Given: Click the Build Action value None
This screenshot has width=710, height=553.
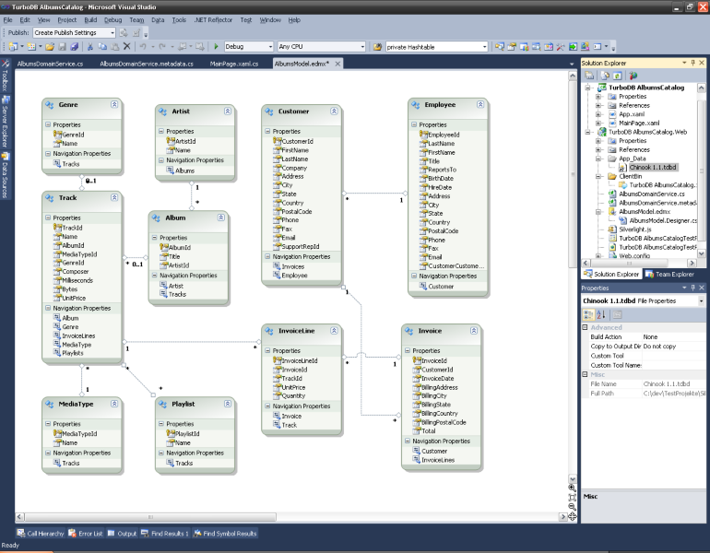Looking at the screenshot, I should point(650,336).
